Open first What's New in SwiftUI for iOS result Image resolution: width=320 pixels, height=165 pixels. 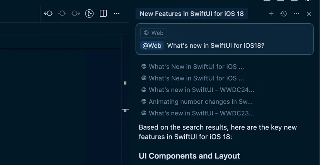[196, 67]
